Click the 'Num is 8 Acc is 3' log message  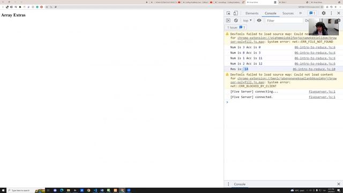tap(245, 53)
